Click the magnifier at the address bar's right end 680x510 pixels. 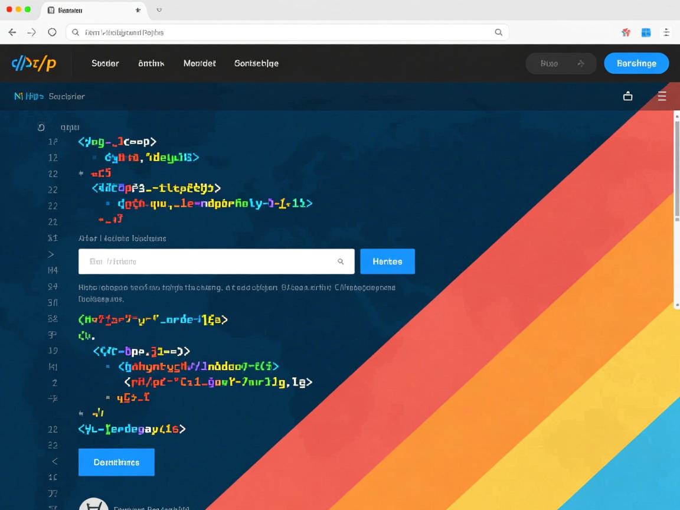[499, 32]
